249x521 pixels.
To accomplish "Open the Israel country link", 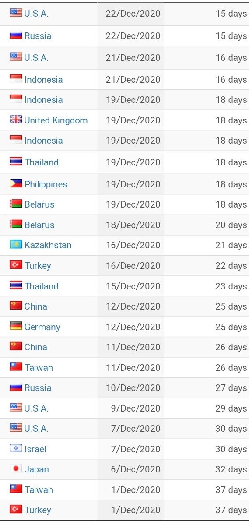I will (x=35, y=449).
